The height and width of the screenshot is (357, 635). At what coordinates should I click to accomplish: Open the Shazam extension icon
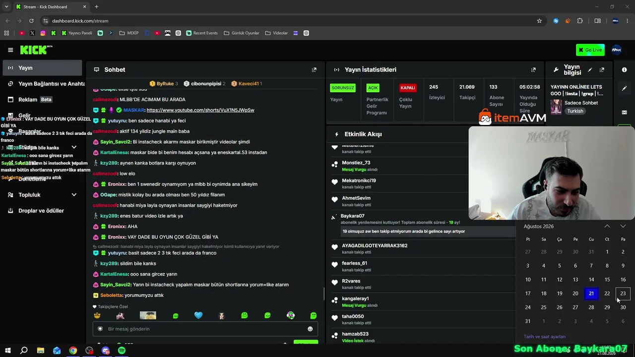tap(556, 21)
